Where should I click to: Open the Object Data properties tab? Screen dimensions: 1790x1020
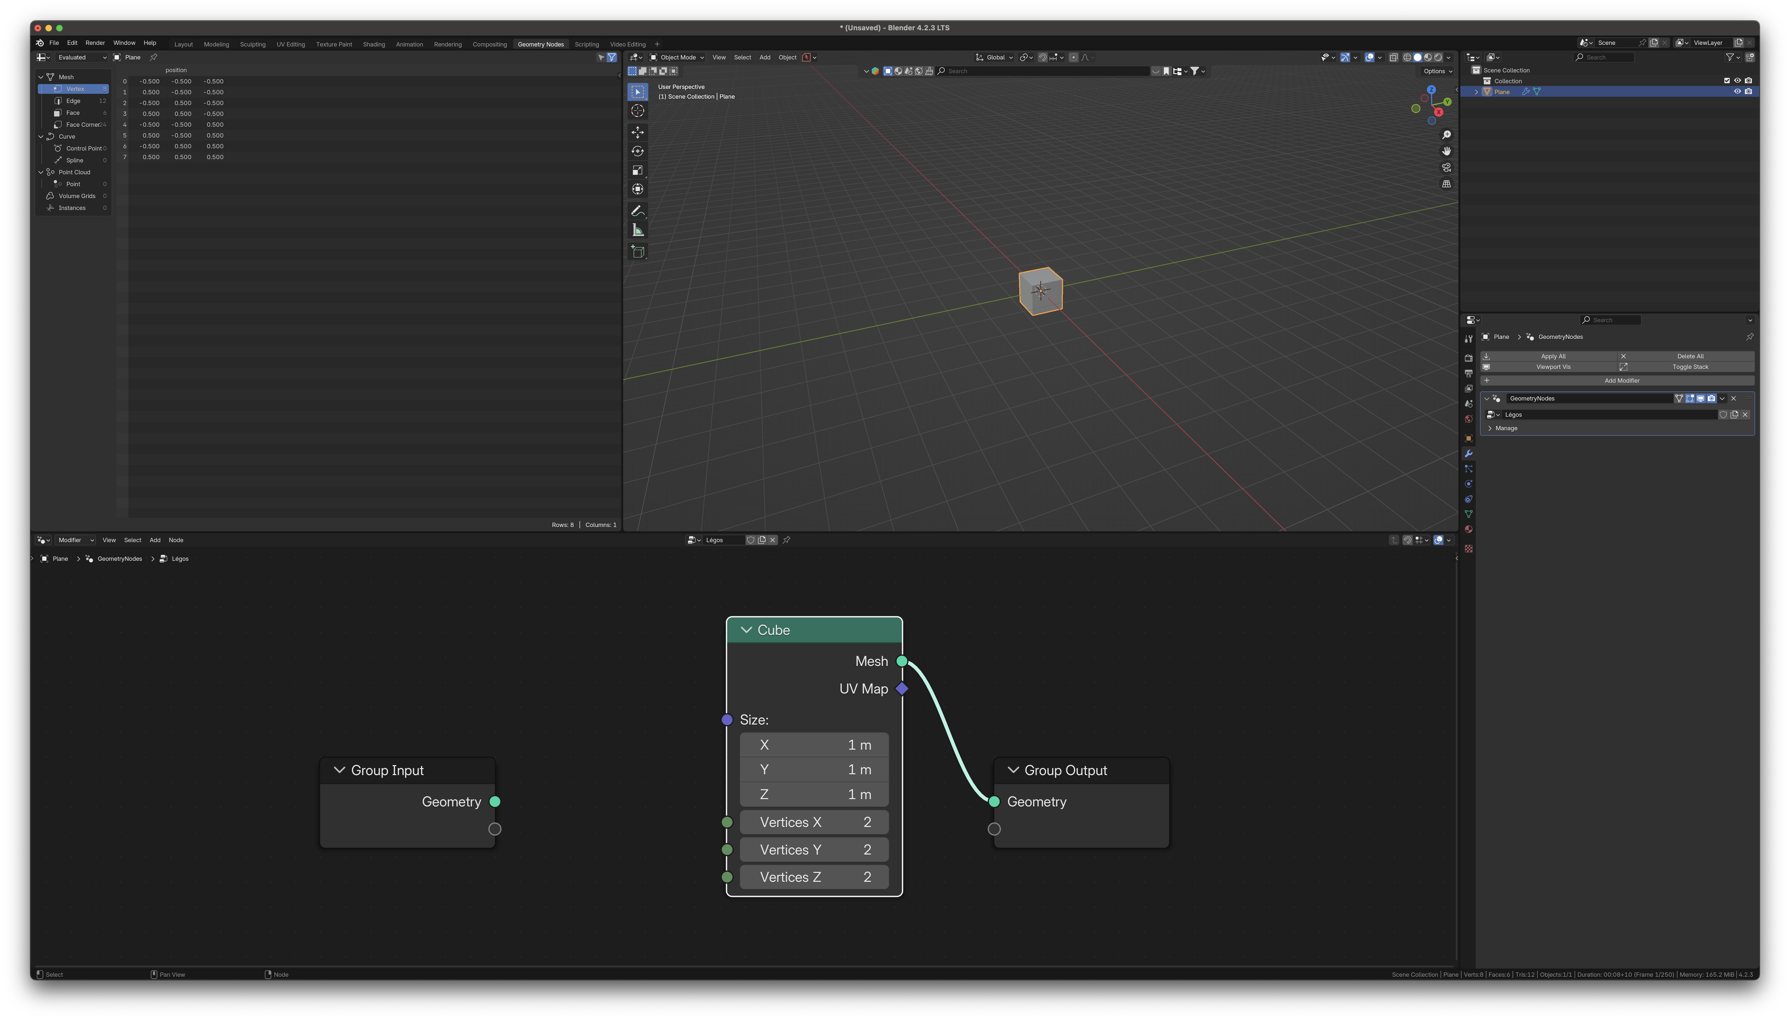tap(1468, 514)
